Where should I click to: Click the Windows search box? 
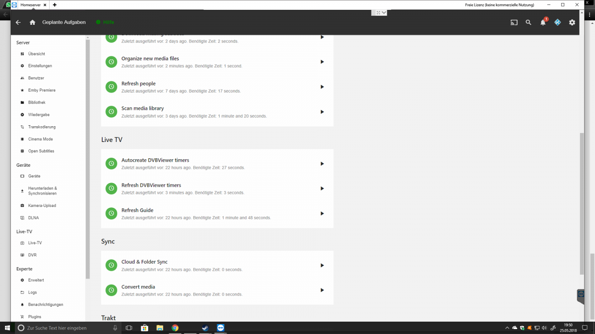point(67,328)
